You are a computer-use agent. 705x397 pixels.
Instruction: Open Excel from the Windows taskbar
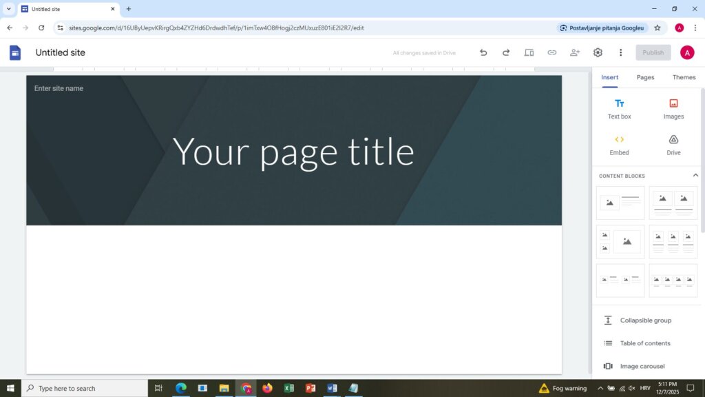[289, 388]
